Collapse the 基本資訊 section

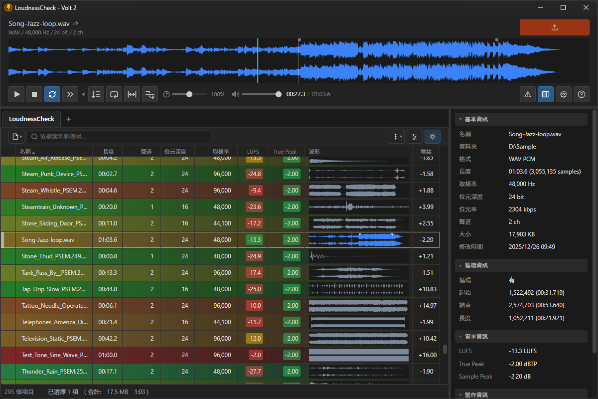pyautogui.click(x=521, y=119)
